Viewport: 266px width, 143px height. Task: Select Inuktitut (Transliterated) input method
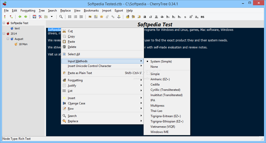click(x=167, y=95)
